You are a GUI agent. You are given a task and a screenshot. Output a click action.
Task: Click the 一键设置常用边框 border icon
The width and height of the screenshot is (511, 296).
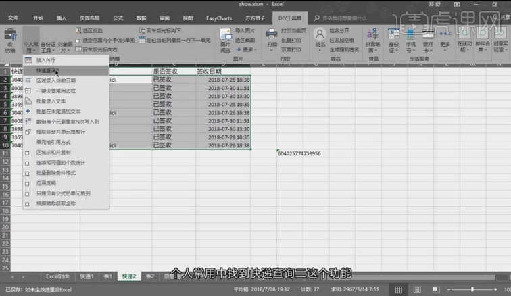[28, 91]
